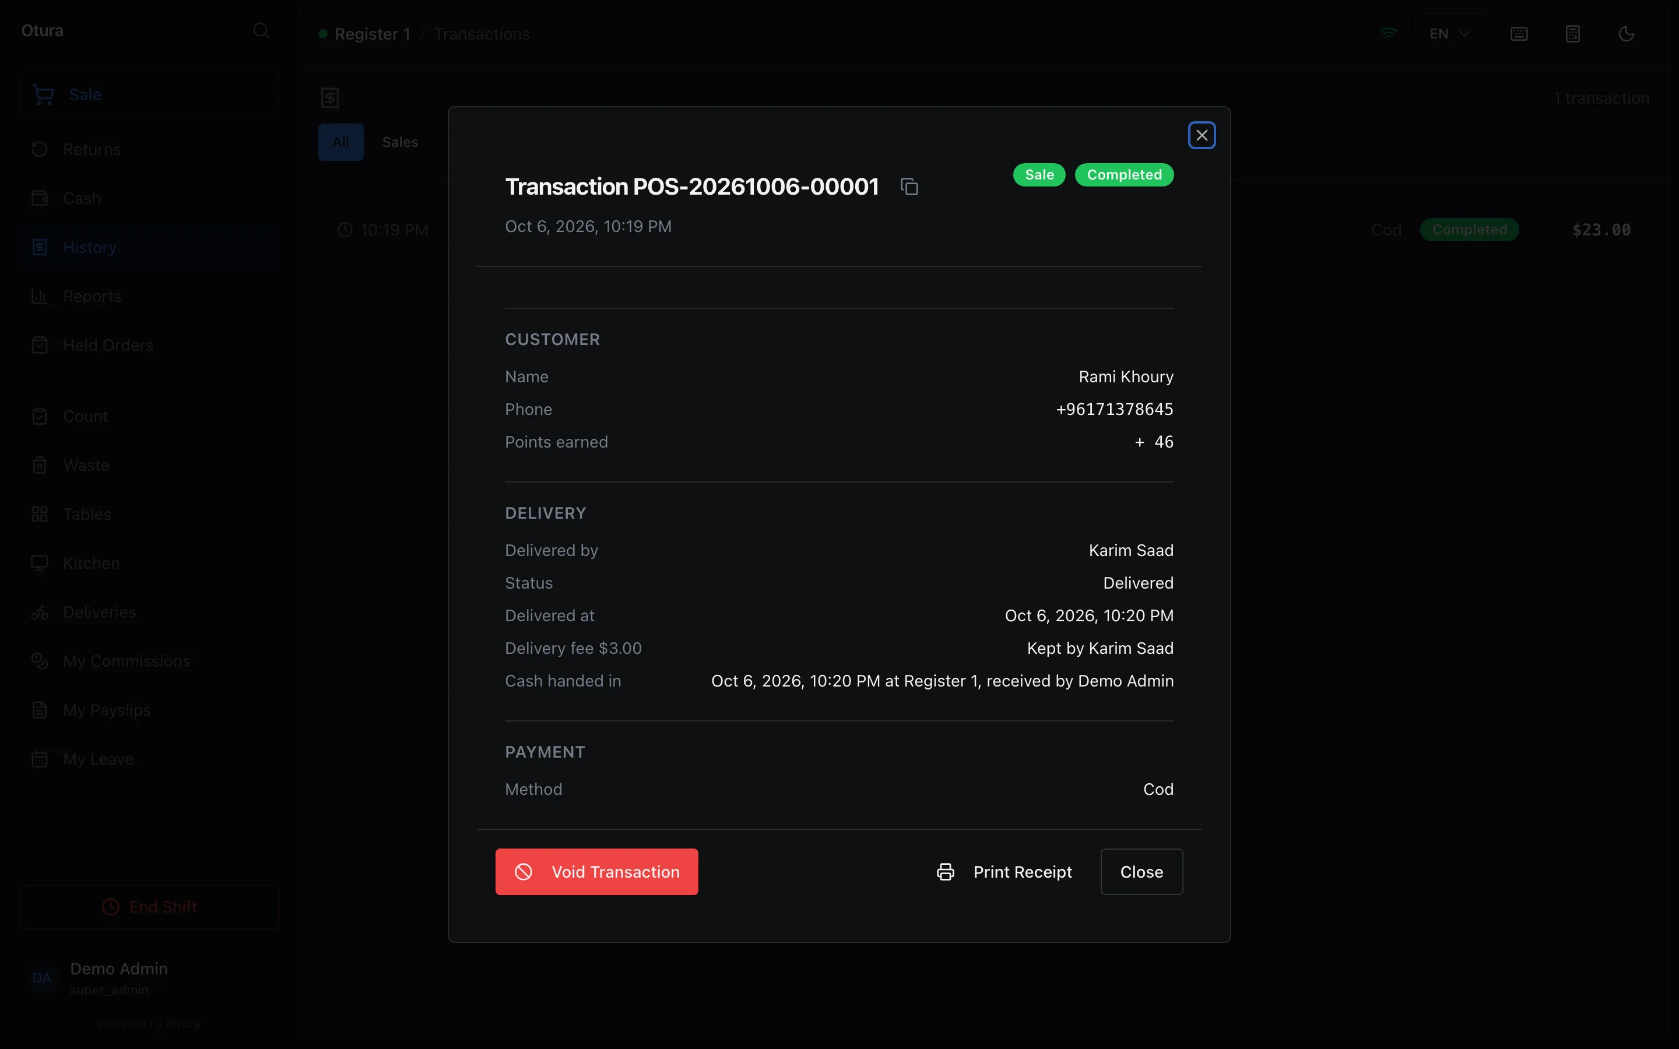Screen dimensions: 1679x1049
Task: Open My Commissions
Action: coord(149,661)
